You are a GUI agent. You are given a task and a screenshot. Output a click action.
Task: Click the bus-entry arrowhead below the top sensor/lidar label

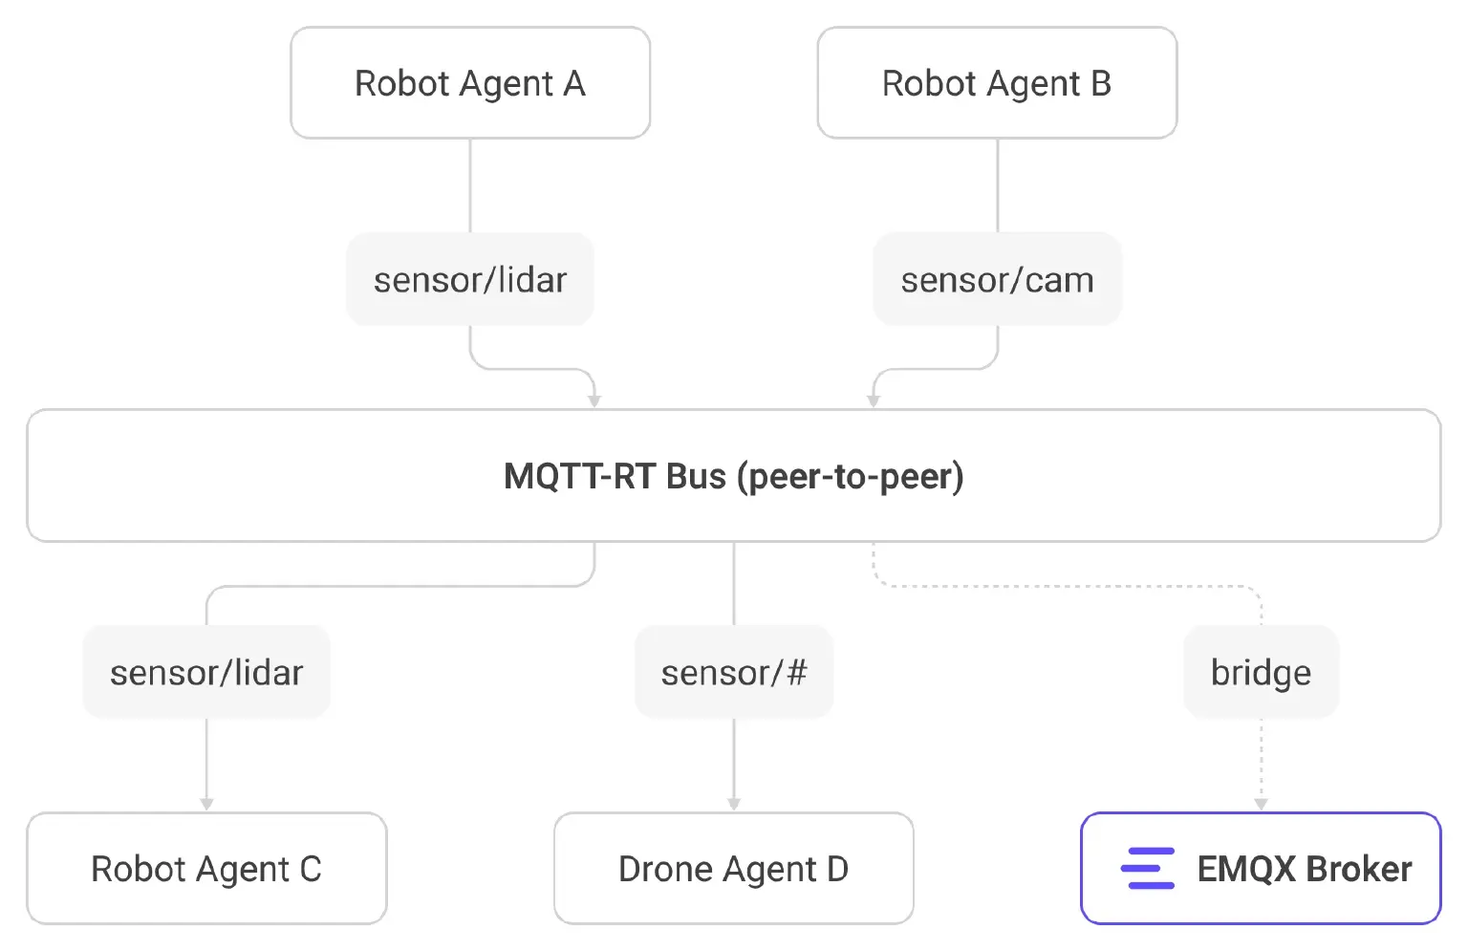594,400
